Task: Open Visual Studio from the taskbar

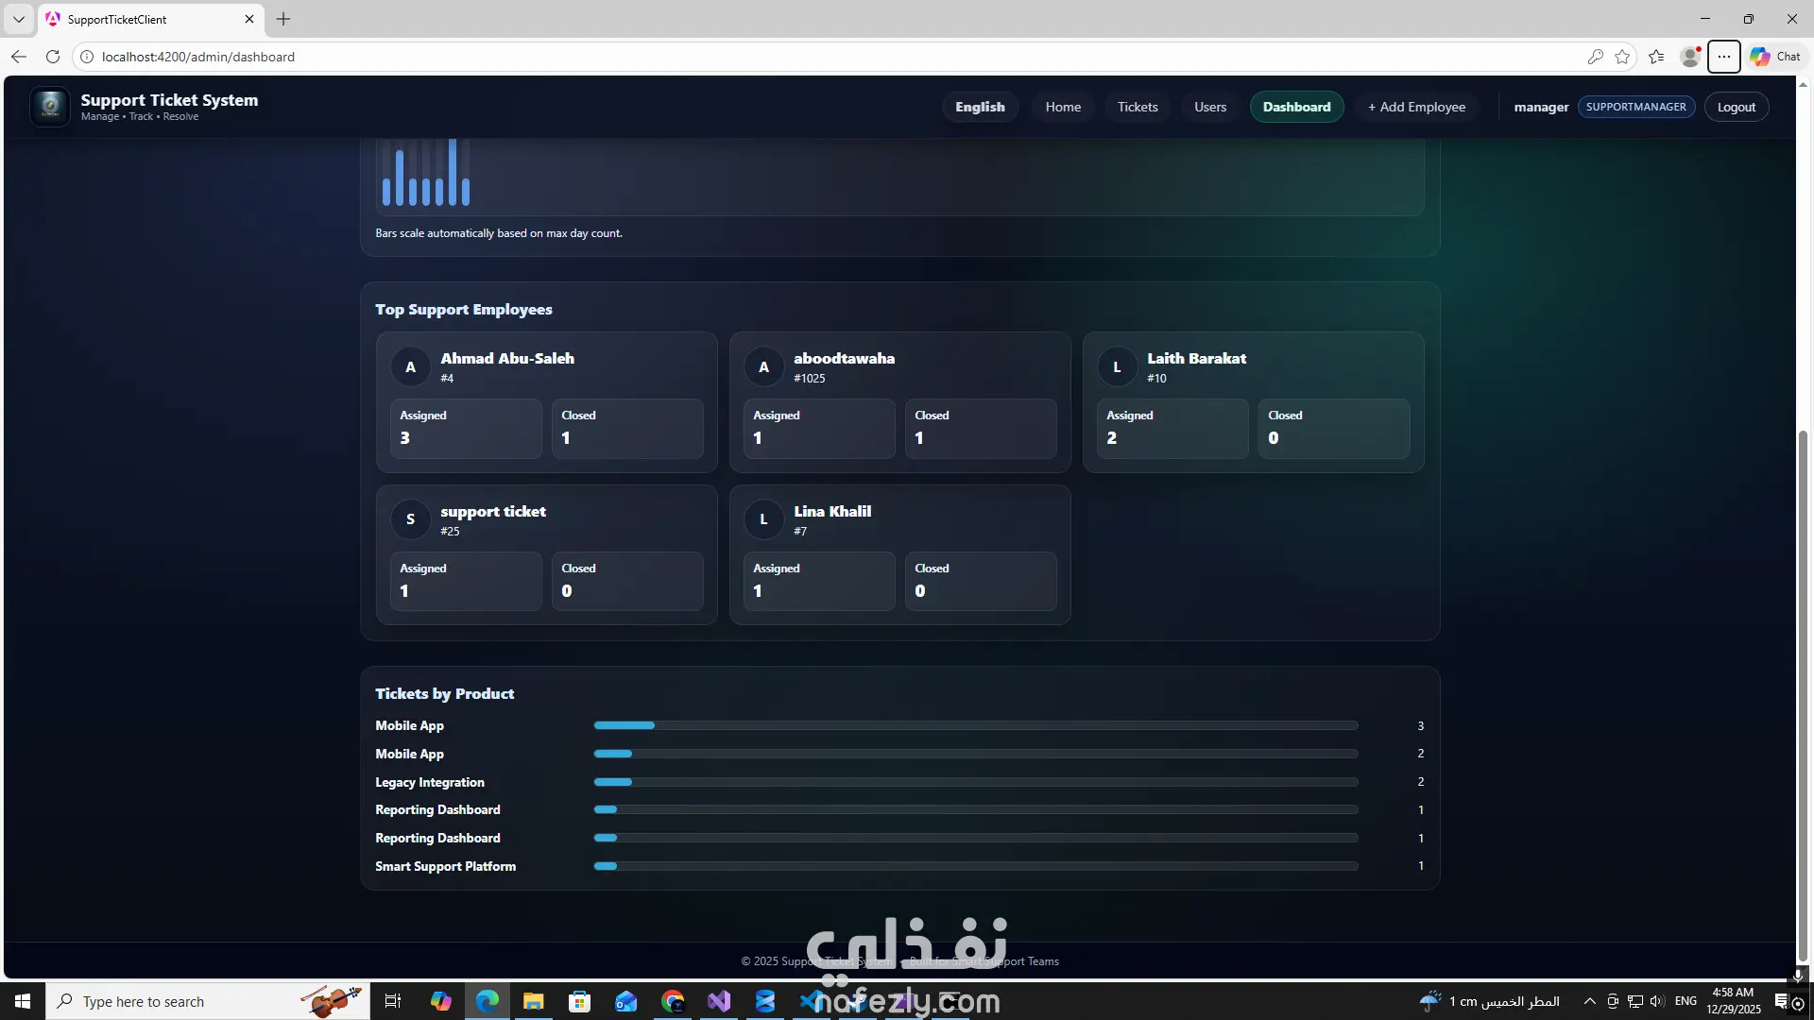Action: click(718, 1001)
